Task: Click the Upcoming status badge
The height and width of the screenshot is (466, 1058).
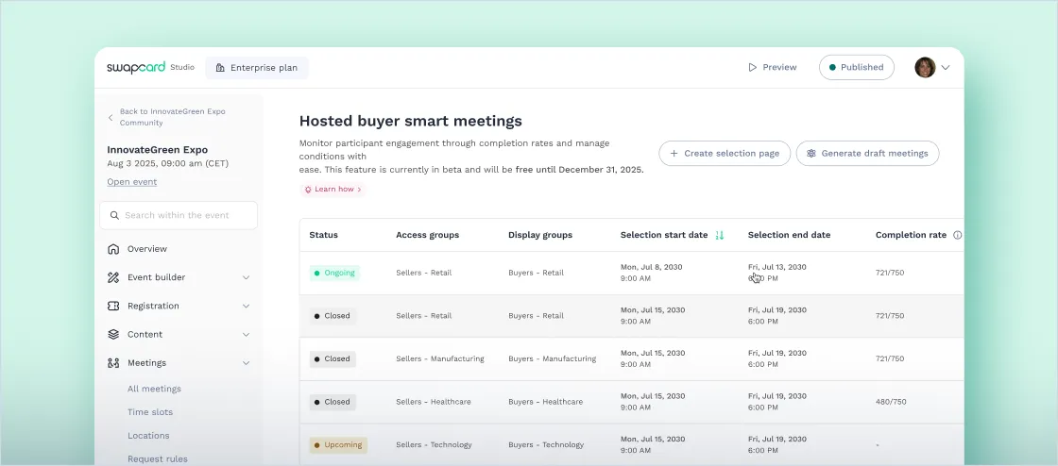Action: 338,445
